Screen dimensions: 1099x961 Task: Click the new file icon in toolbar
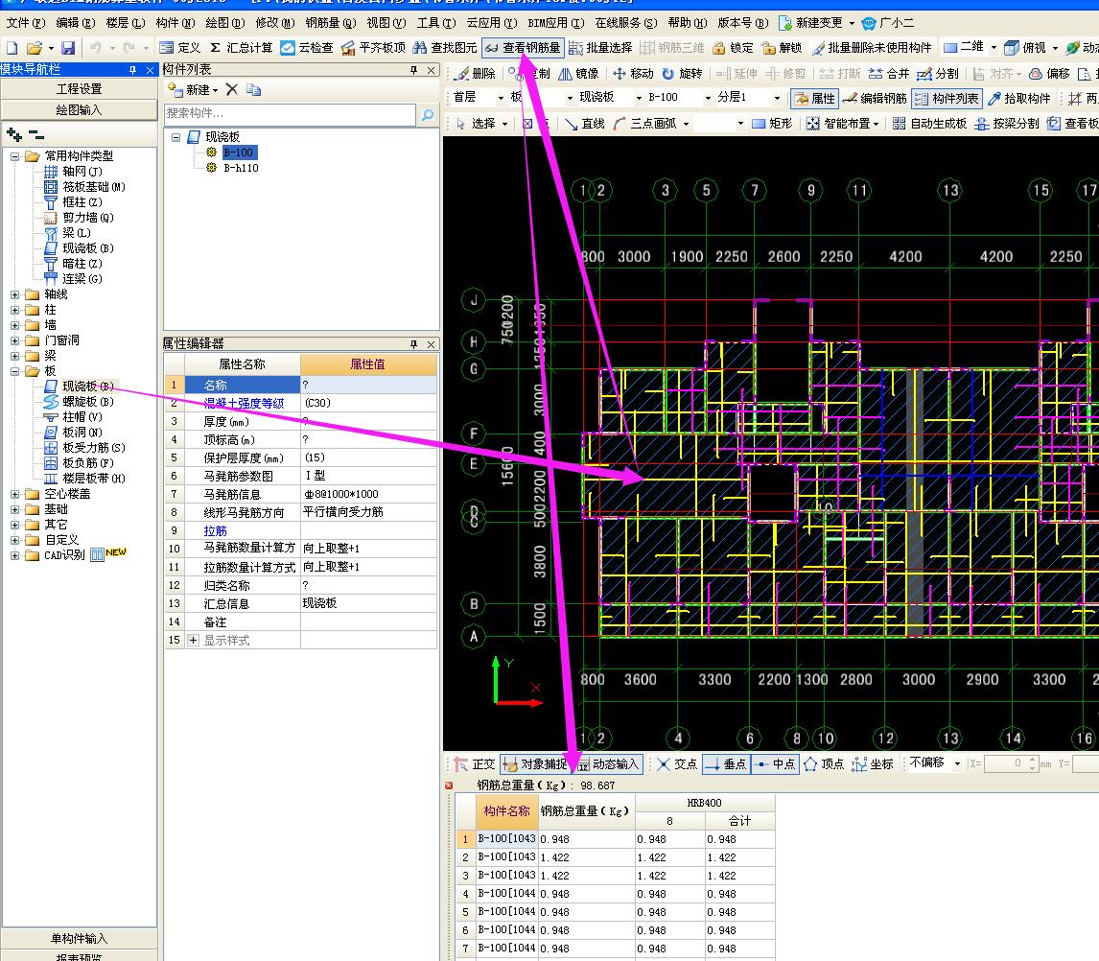click(x=12, y=48)
